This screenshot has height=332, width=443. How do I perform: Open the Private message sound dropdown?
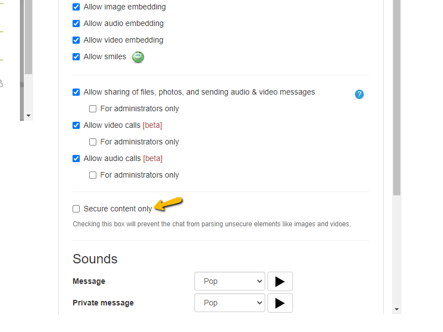229,303
